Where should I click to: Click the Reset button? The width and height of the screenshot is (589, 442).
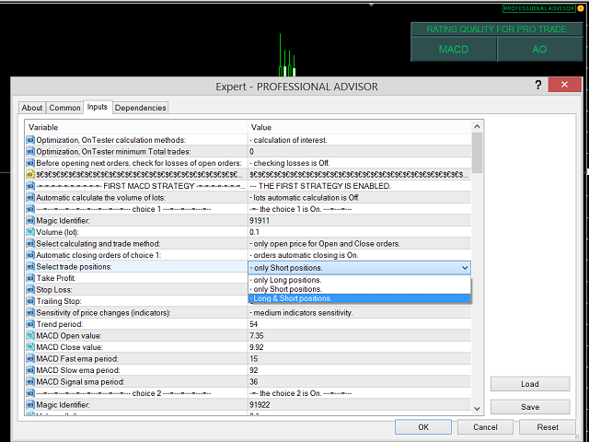pos(548,427)
